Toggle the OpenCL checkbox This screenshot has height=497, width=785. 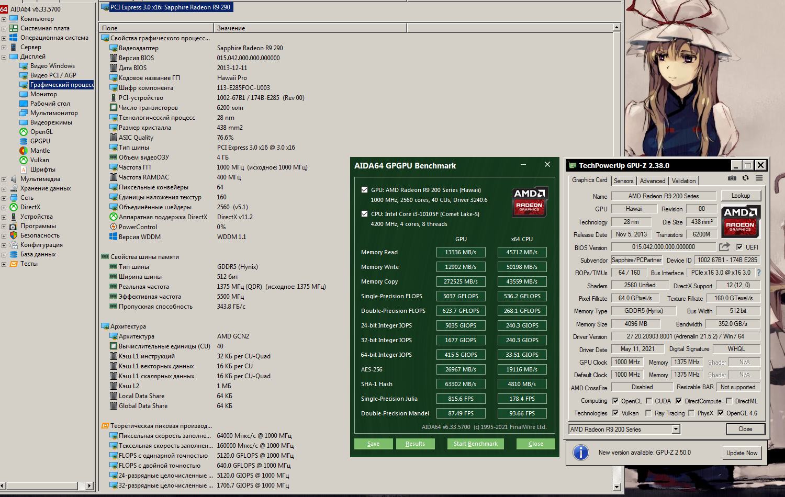coord(615,401)
